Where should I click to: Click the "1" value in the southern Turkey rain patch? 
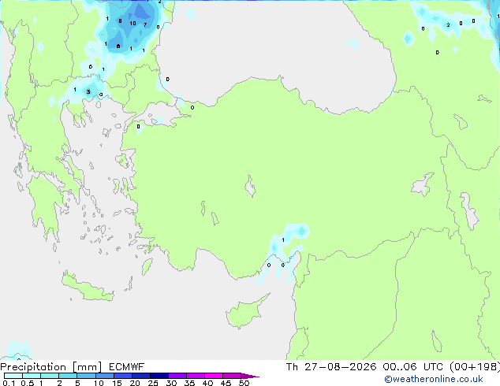click(x=283, y=239)
